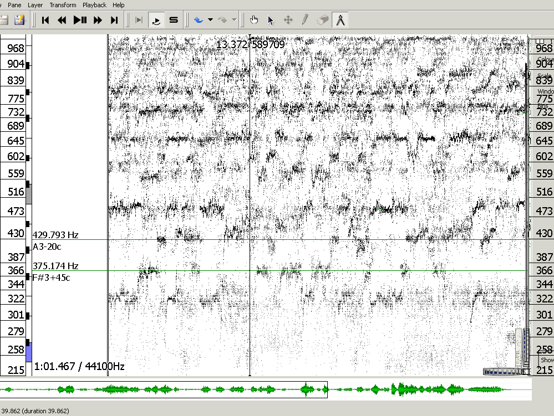Toggle the Loop Playback button
The image size is (554, 416).
pyautogui.click(x=156, y=20)
